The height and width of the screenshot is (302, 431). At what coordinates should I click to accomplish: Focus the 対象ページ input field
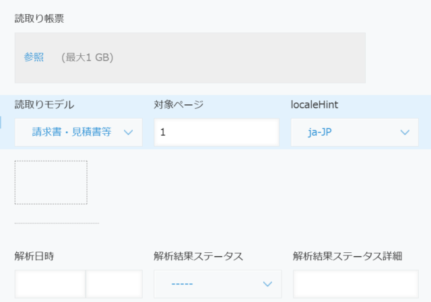217,133
